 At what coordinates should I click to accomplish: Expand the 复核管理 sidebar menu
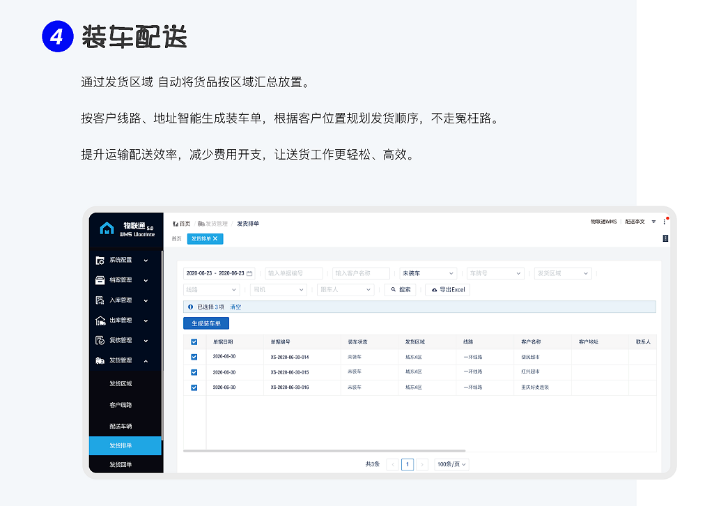[146, 341]
